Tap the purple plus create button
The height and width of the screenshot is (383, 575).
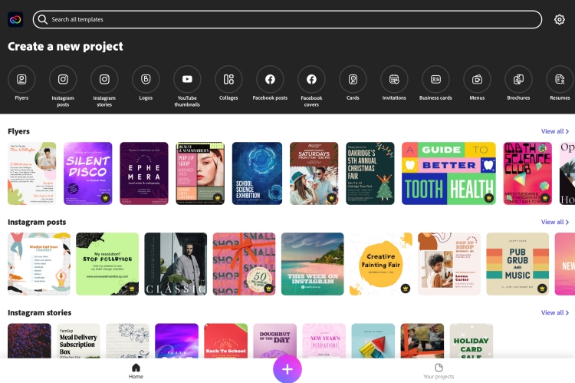[x=287, y=369]
